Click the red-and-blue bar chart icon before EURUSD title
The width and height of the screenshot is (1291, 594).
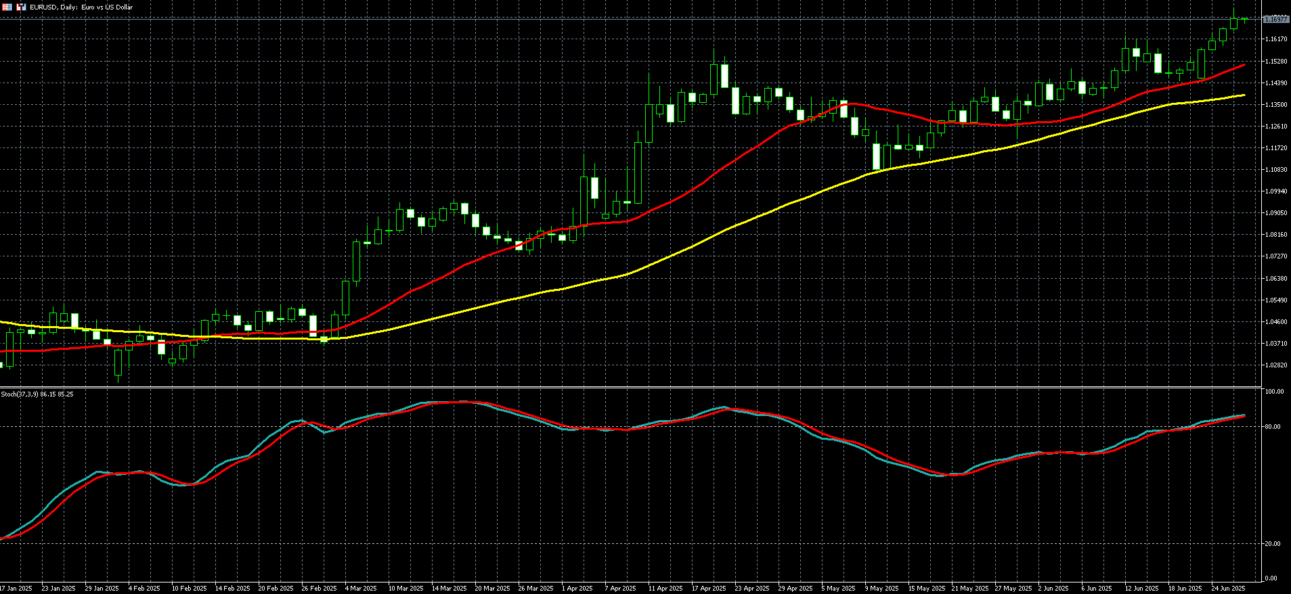pos(21,7)
